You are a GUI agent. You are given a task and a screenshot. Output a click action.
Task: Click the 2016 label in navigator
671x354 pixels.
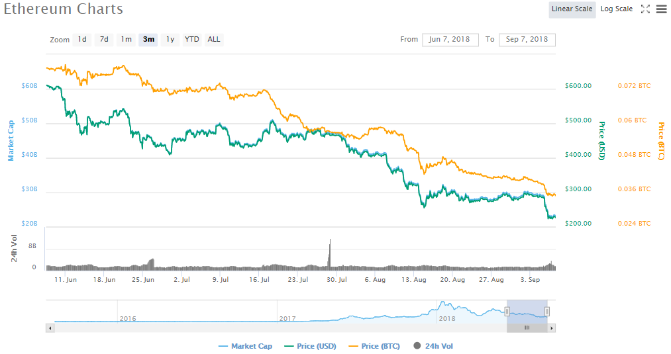tap(128, 319)
